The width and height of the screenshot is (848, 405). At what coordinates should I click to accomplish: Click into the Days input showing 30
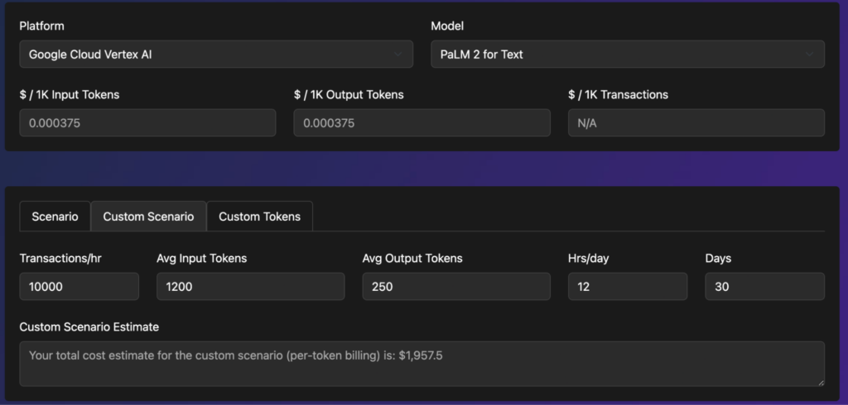(x=764, y=286)
